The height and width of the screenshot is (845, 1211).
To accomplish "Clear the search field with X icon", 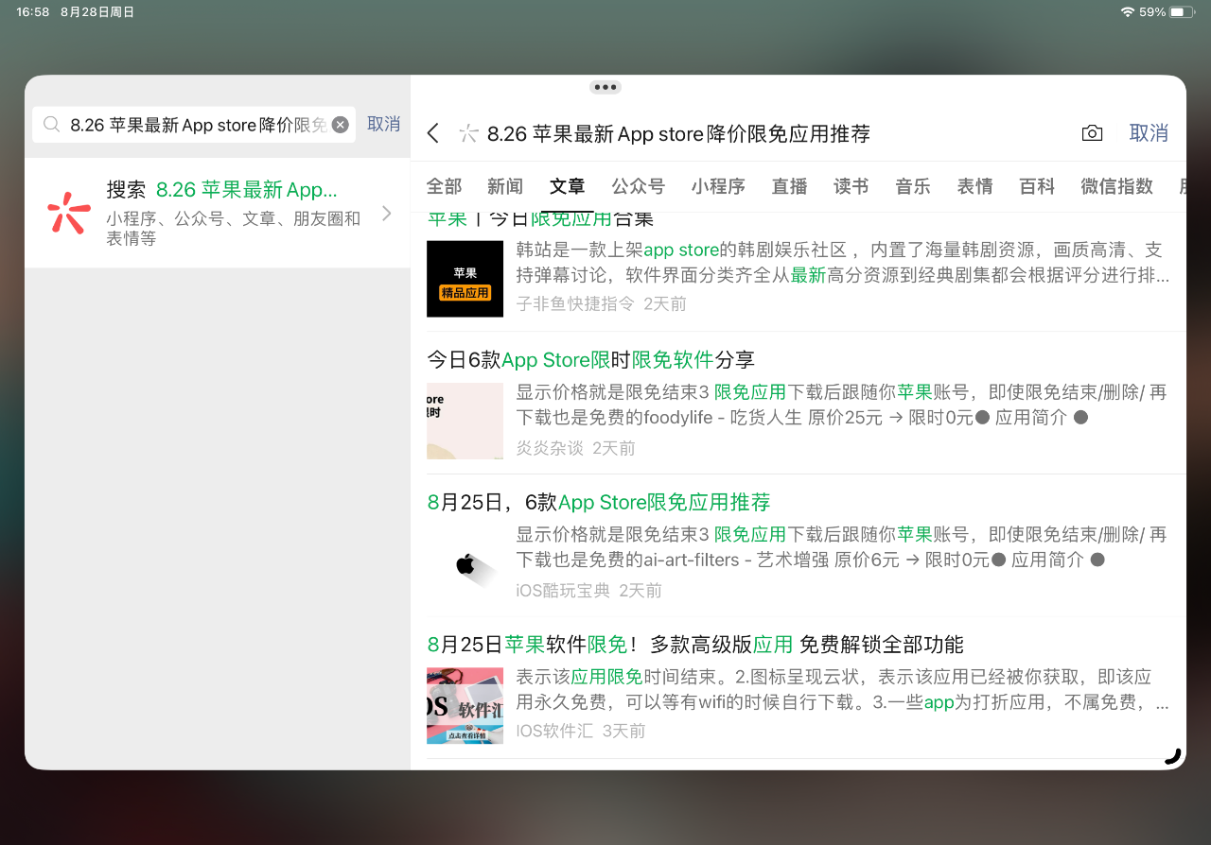I will 341,125.
